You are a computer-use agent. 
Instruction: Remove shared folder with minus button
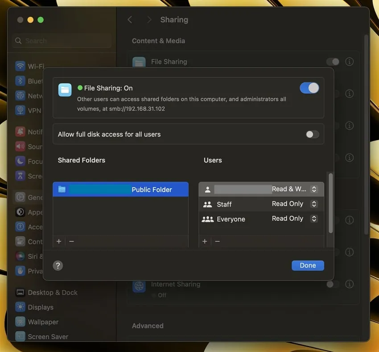pos(71,241)
